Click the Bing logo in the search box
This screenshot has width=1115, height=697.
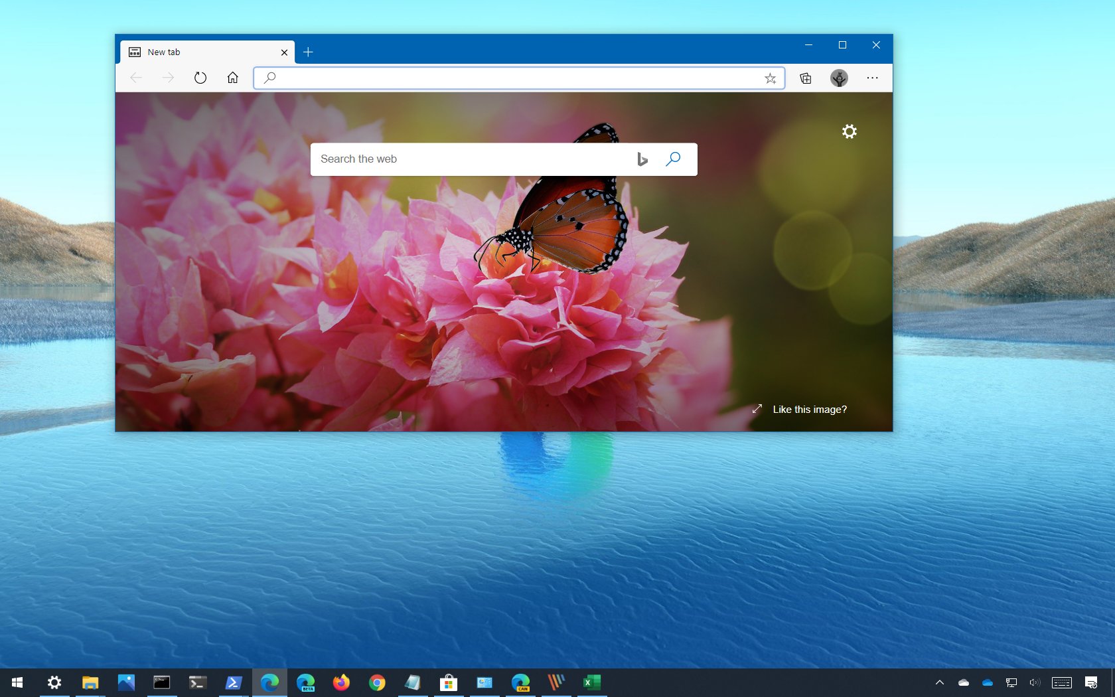[x=642, y=159]
